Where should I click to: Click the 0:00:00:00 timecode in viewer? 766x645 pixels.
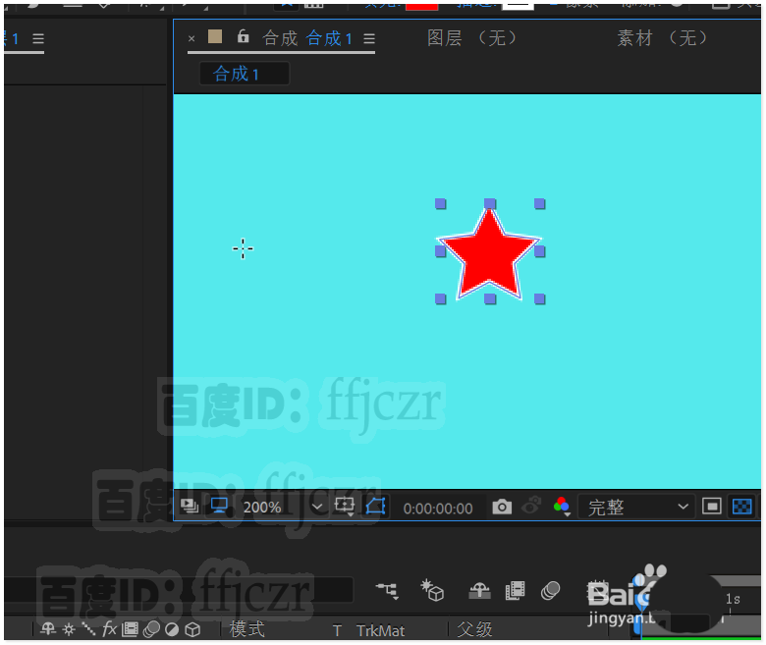tap(438, 509)
